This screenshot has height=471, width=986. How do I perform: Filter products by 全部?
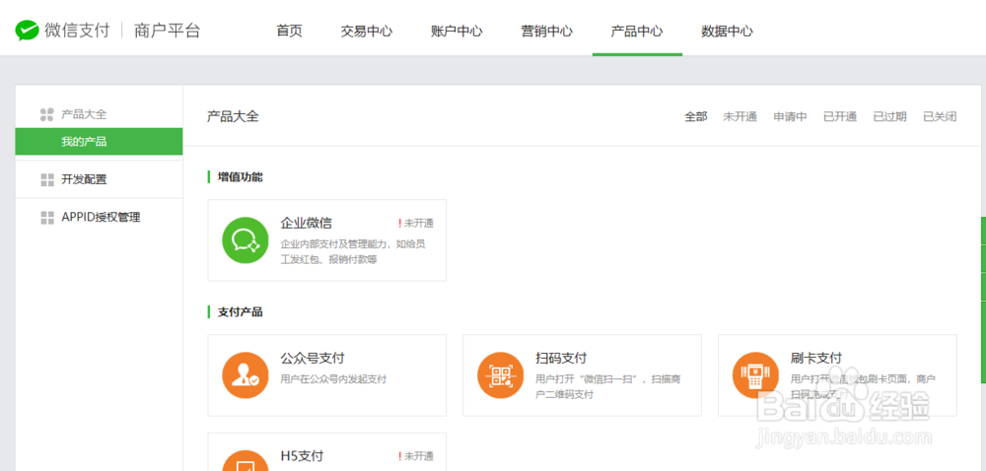point(696,116)
